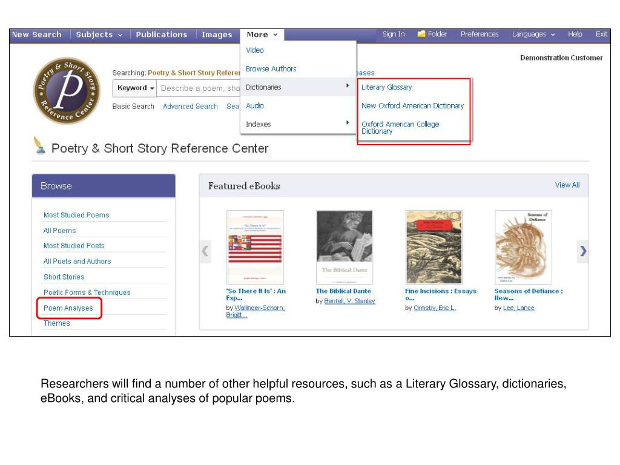620x465 pixels.
Task: Expand the Dictionaries submenu
Action: point(298,87)
